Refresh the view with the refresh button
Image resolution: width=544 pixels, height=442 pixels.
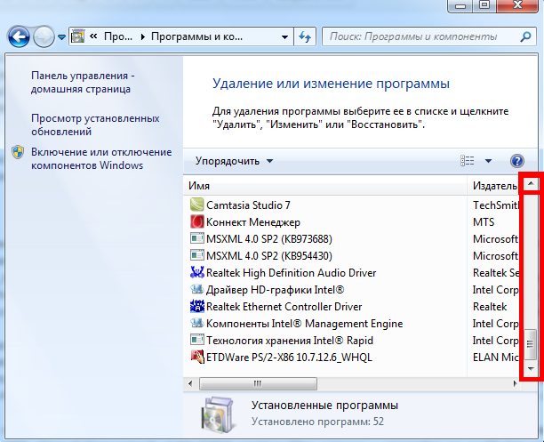click(x=305, y=36)
